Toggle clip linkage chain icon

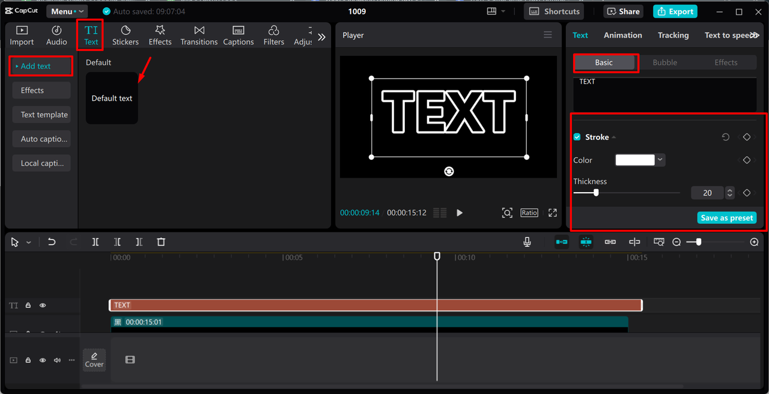pos(610,241)
